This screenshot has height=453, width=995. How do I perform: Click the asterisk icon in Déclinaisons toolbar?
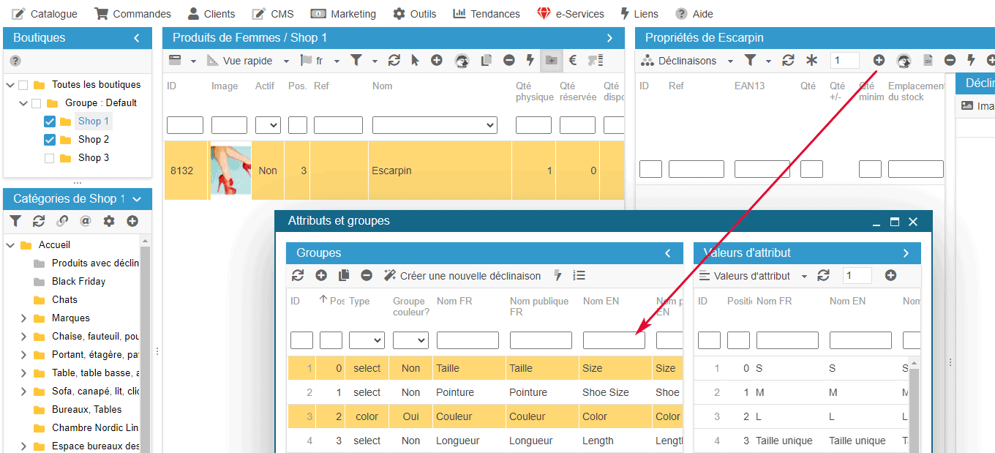click(x=811, y=61)
